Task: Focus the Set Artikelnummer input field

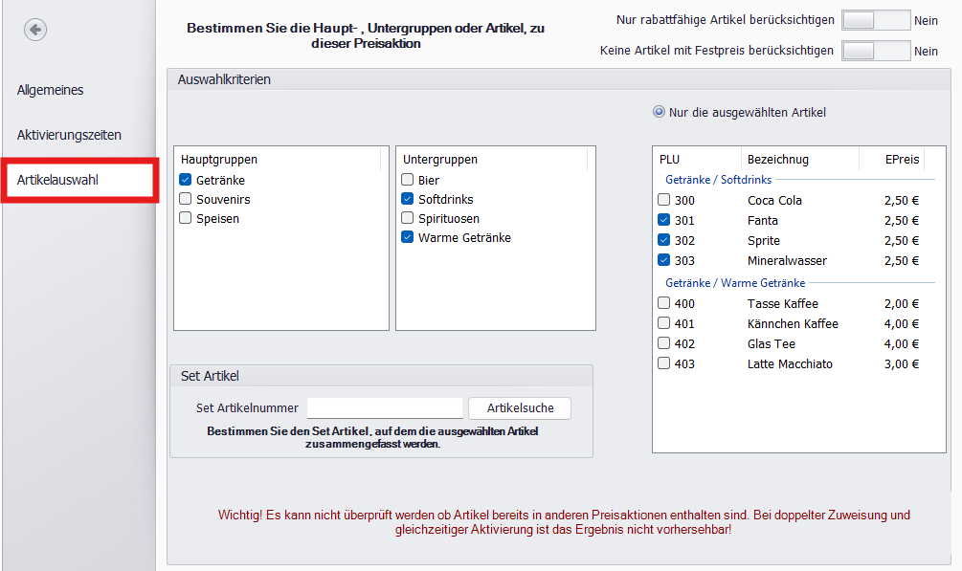Action: 386,408
